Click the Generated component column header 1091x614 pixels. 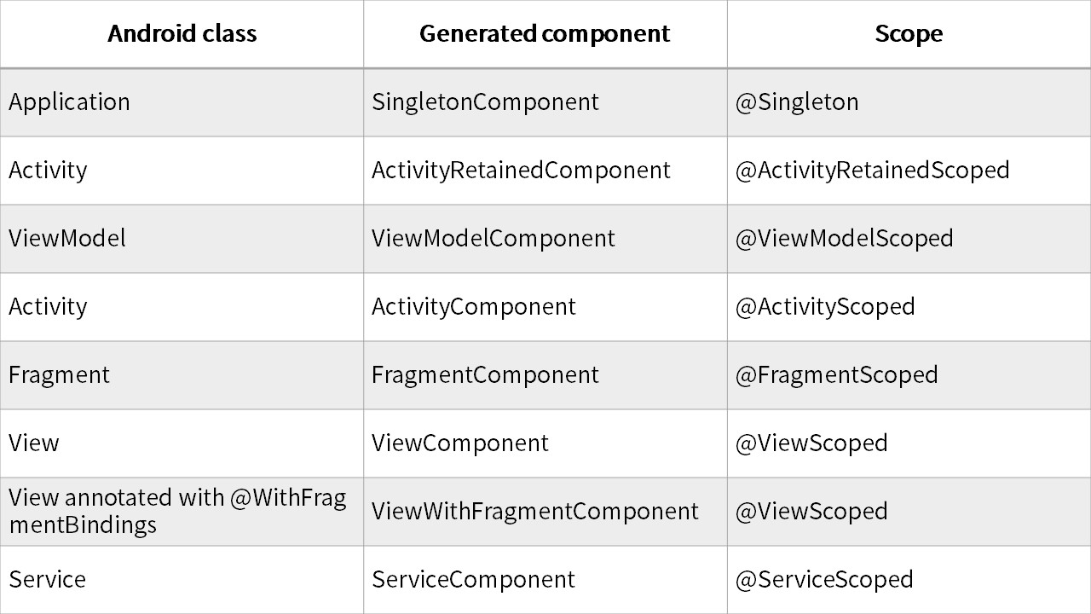point(545,34)
